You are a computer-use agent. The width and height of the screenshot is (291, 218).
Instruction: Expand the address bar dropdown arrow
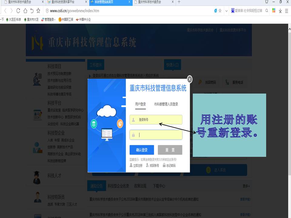point(226,11)
